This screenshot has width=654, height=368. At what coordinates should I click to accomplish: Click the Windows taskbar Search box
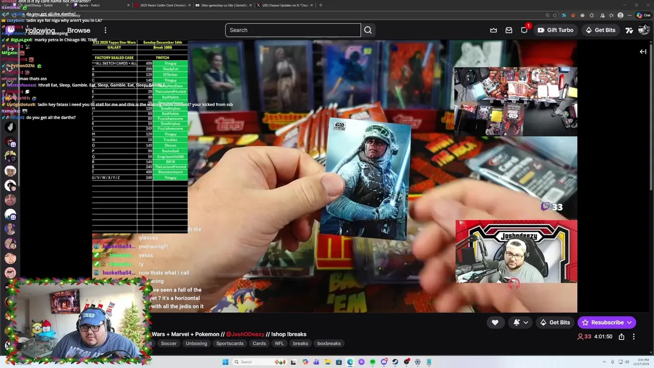[x=259, y=362]
